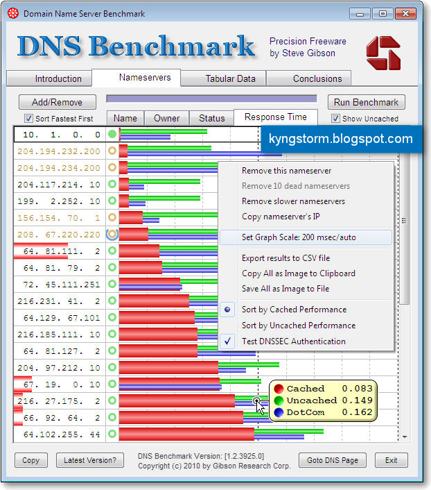Select the 204.194.232.200 IP address
The width and height of the screenshot is (431, 490).
coord(59,151)
